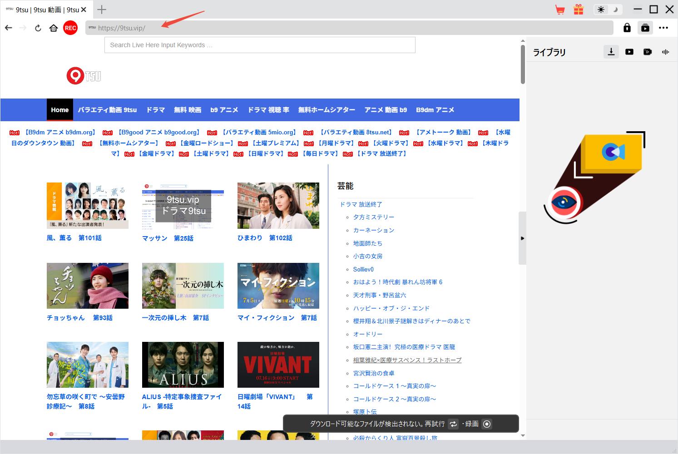Click the Search Live keywords field
The height and width of the screenshot is (454, 678).
(260, 45)
